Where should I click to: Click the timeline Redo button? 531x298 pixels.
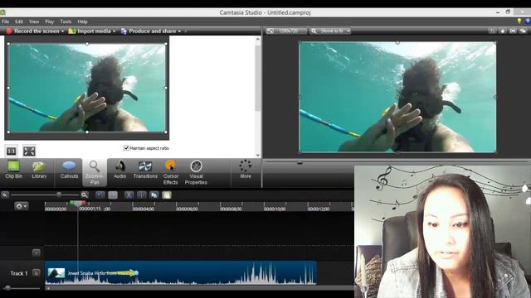113,195
